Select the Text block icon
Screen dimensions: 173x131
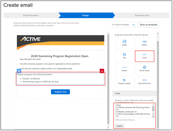[124, 54]
